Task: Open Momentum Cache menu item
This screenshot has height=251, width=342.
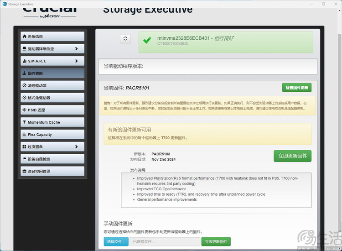Action: [x=52, y=122]
